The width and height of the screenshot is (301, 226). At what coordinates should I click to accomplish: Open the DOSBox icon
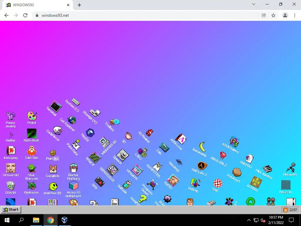pyautogui.click(x=256, y=182)
